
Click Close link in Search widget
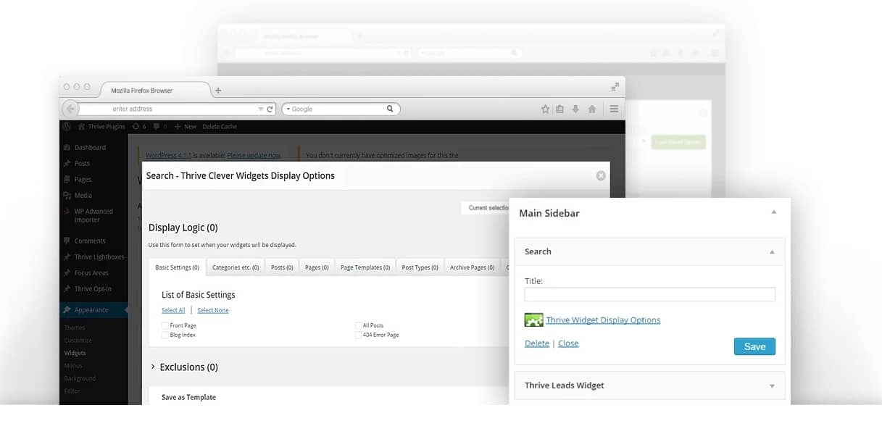[x=568, y=343]
